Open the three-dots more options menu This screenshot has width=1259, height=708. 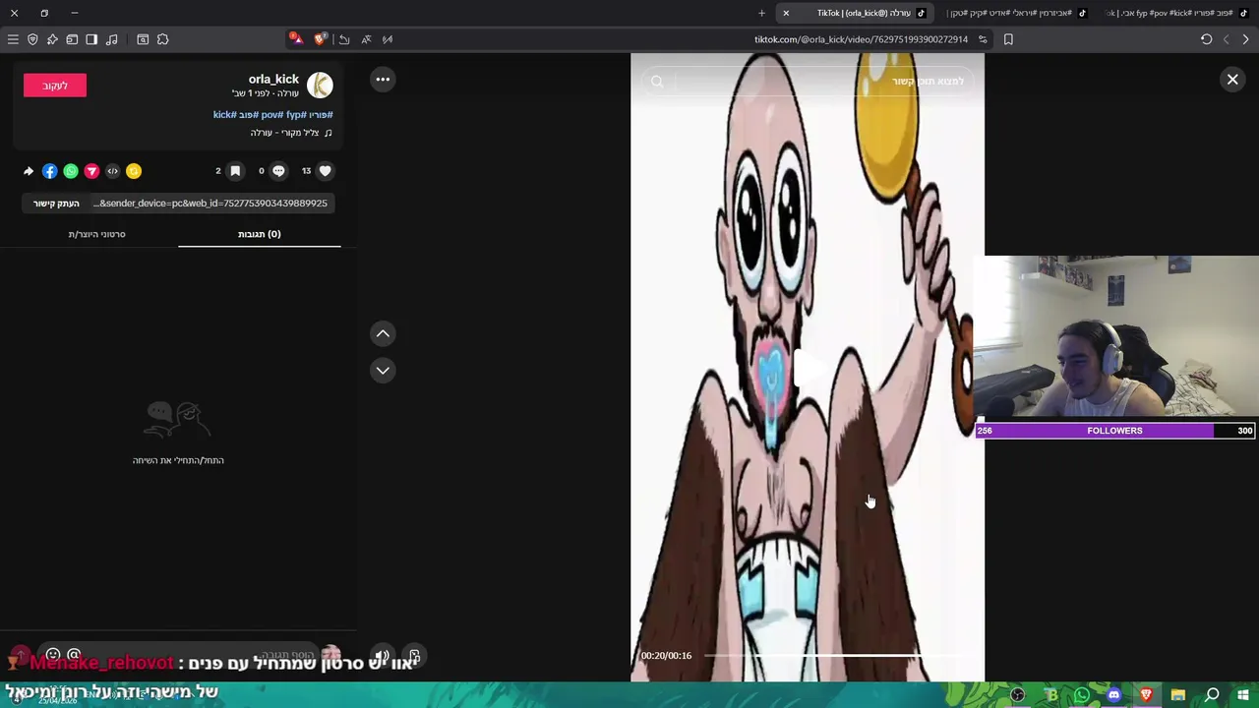[383, 80]
